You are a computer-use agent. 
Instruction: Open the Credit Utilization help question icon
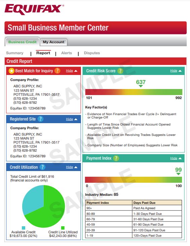tap(42, 167)
